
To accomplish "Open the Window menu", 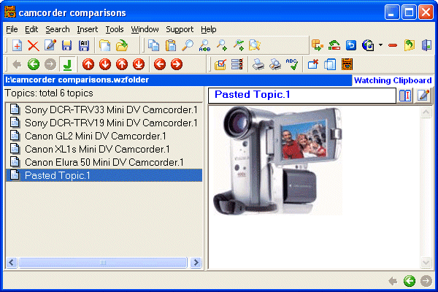I will click(x=145, y=29).
